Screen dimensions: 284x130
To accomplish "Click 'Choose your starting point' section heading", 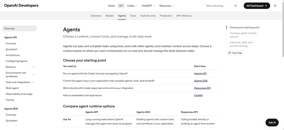I will (x=85, y=60).
